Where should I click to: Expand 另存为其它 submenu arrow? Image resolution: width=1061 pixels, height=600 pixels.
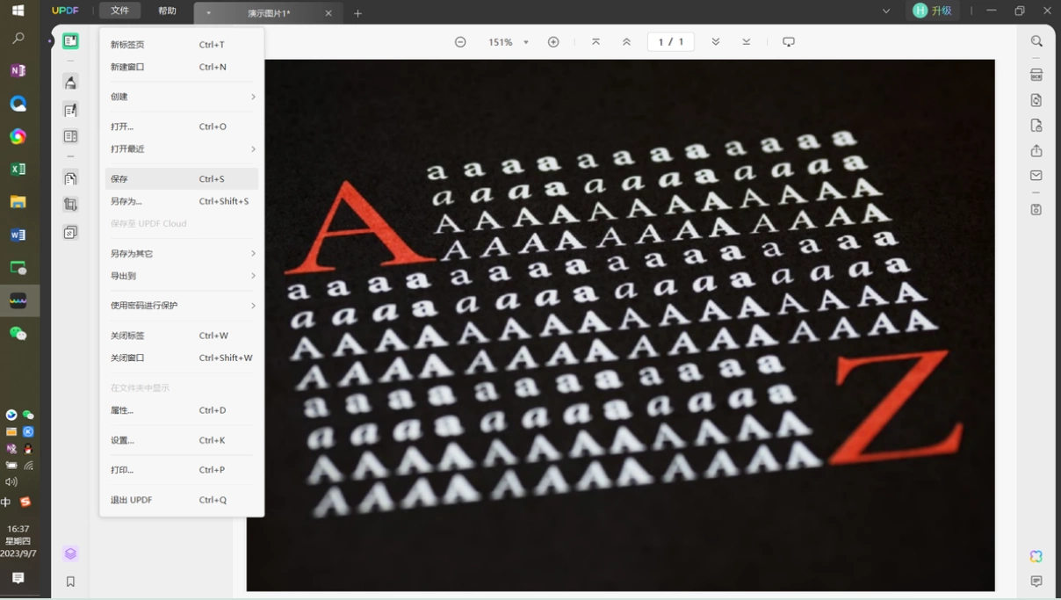pyautogui.click(x=253, y=254)
